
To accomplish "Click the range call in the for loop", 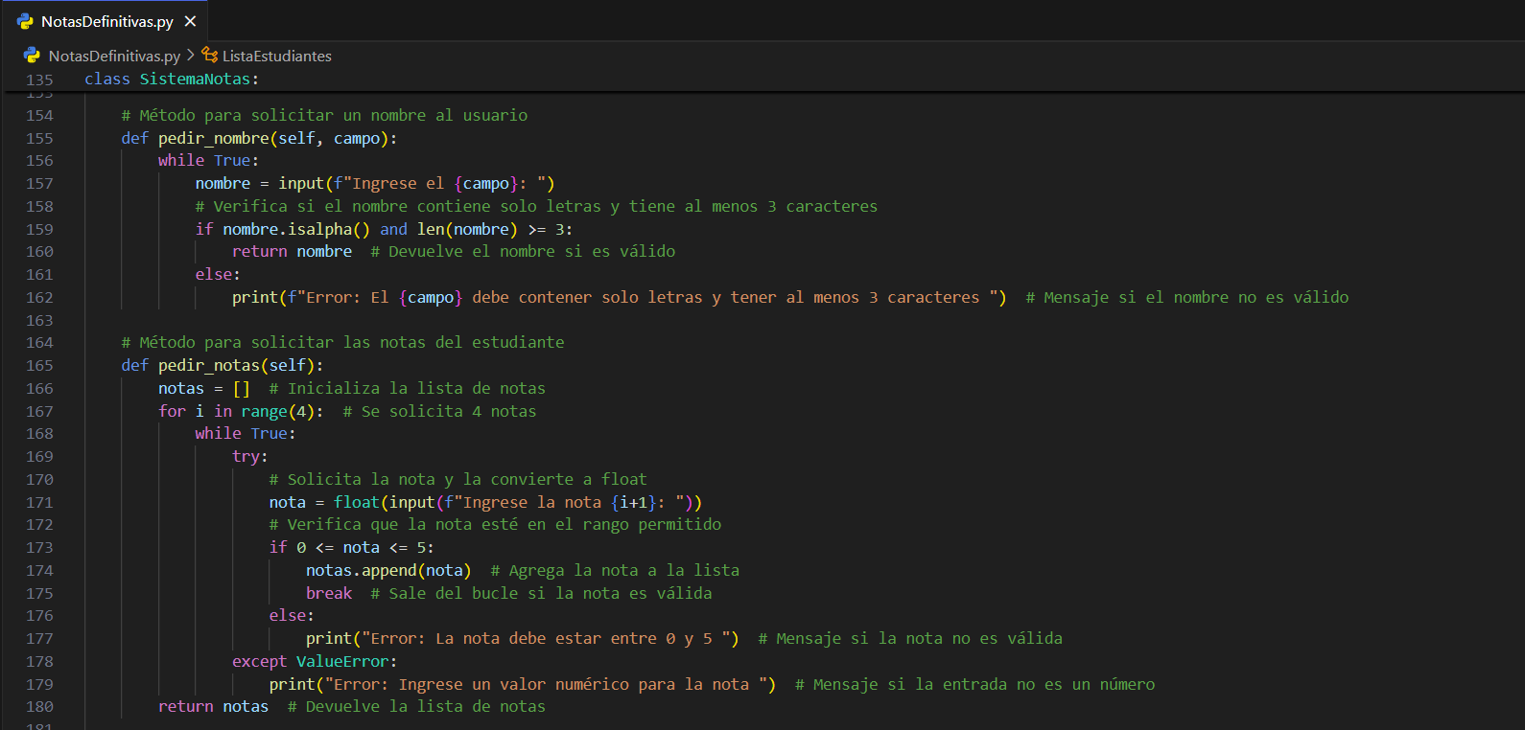I will 264,411.
